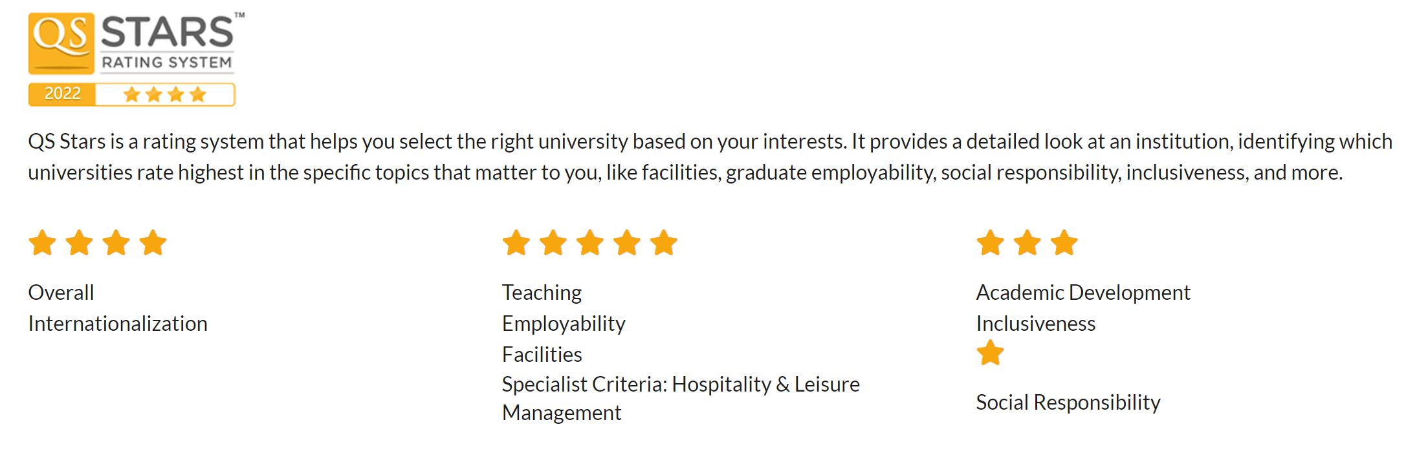
Task: Click the Social Responsibility label
Action: 1068,403
